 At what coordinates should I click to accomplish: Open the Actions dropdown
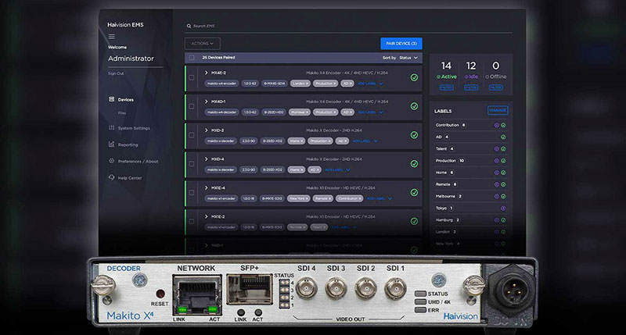tap(202, 44)
